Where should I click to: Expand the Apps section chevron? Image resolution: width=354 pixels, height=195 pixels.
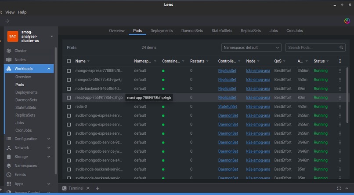pos(49,184)
